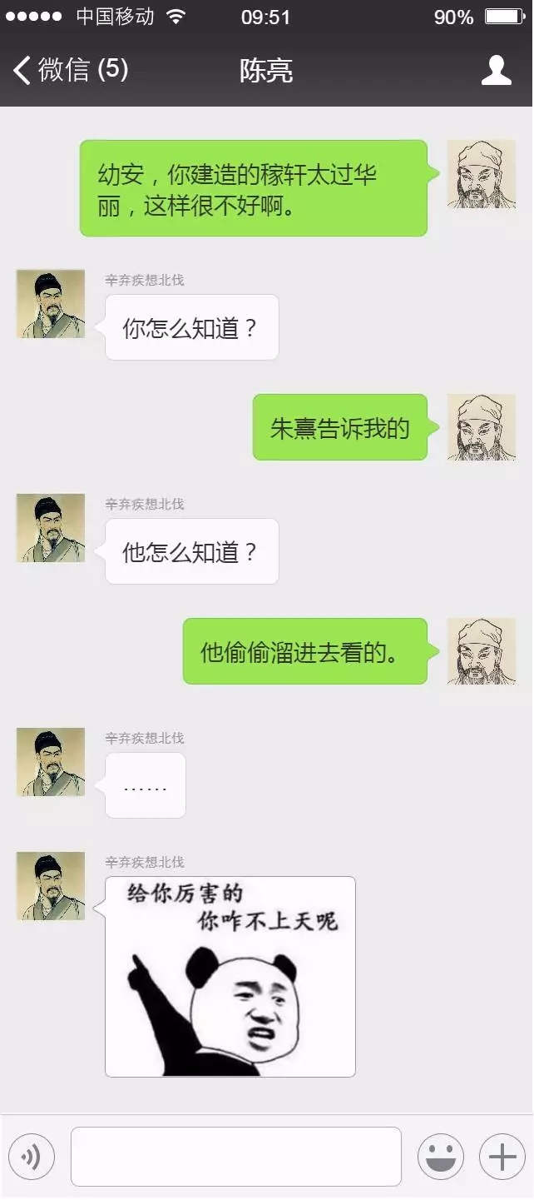The width and height of the screenshot is (534, 1200).
Task: Select the 他怎么知道？ message bubble
Action: click(x=191, y=551)
